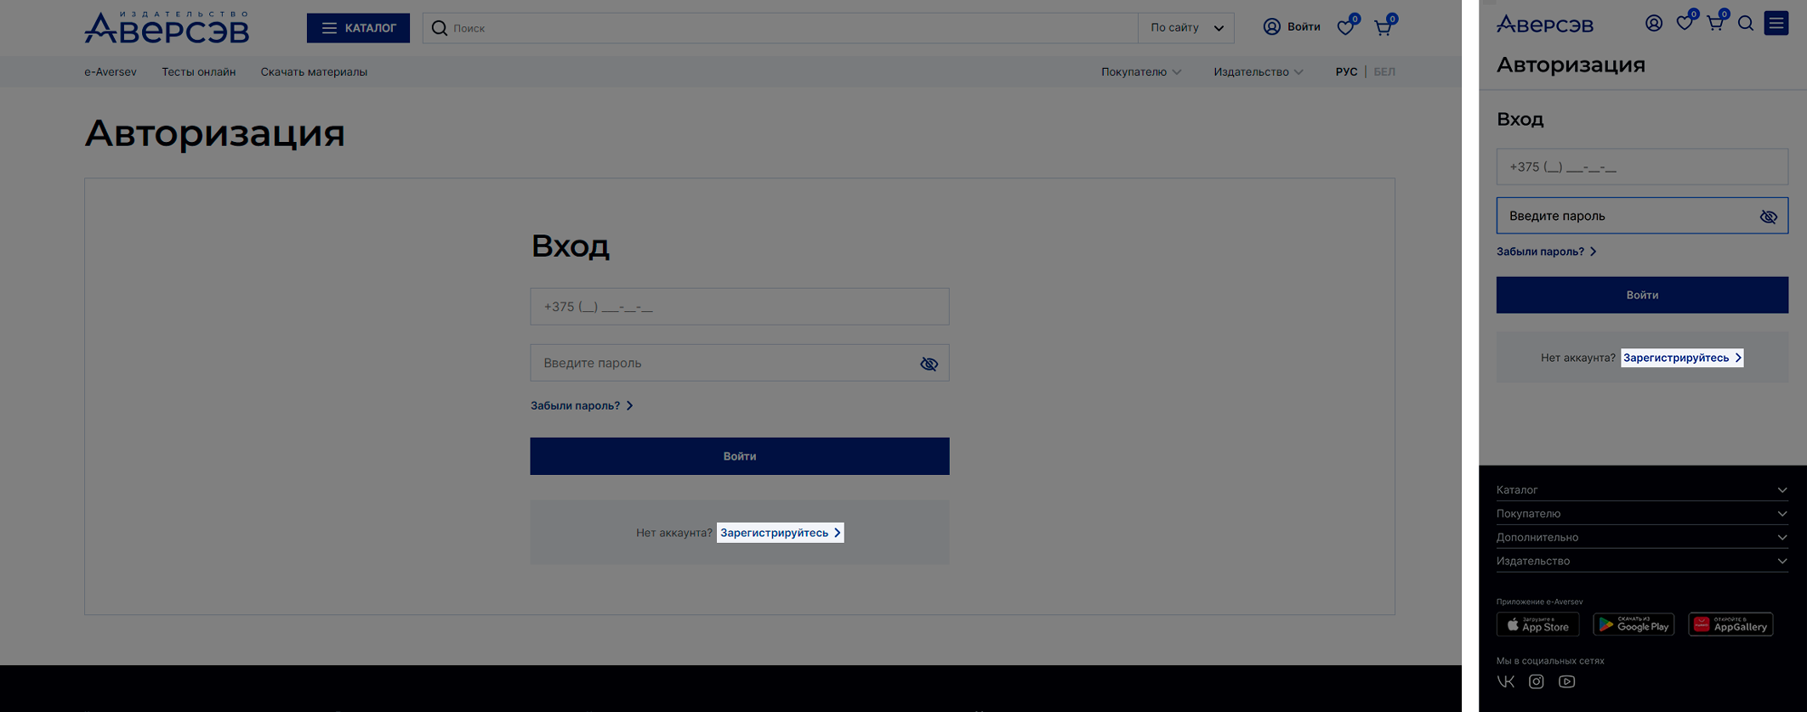
Task: Open the Тесты онлайн menu item
Action: click(x=198, y=72)
